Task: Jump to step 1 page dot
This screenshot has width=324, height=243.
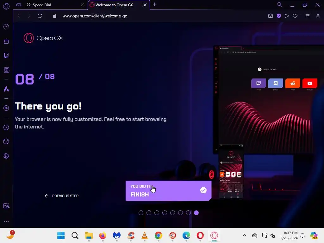Action: tap(141, 213)
